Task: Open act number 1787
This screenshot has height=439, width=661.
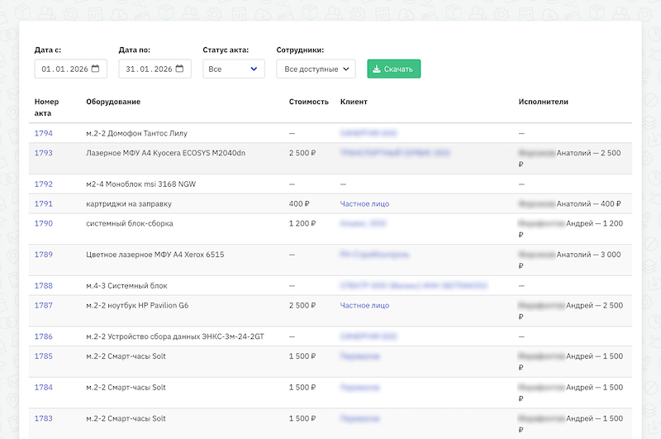Action: point(43,306)
